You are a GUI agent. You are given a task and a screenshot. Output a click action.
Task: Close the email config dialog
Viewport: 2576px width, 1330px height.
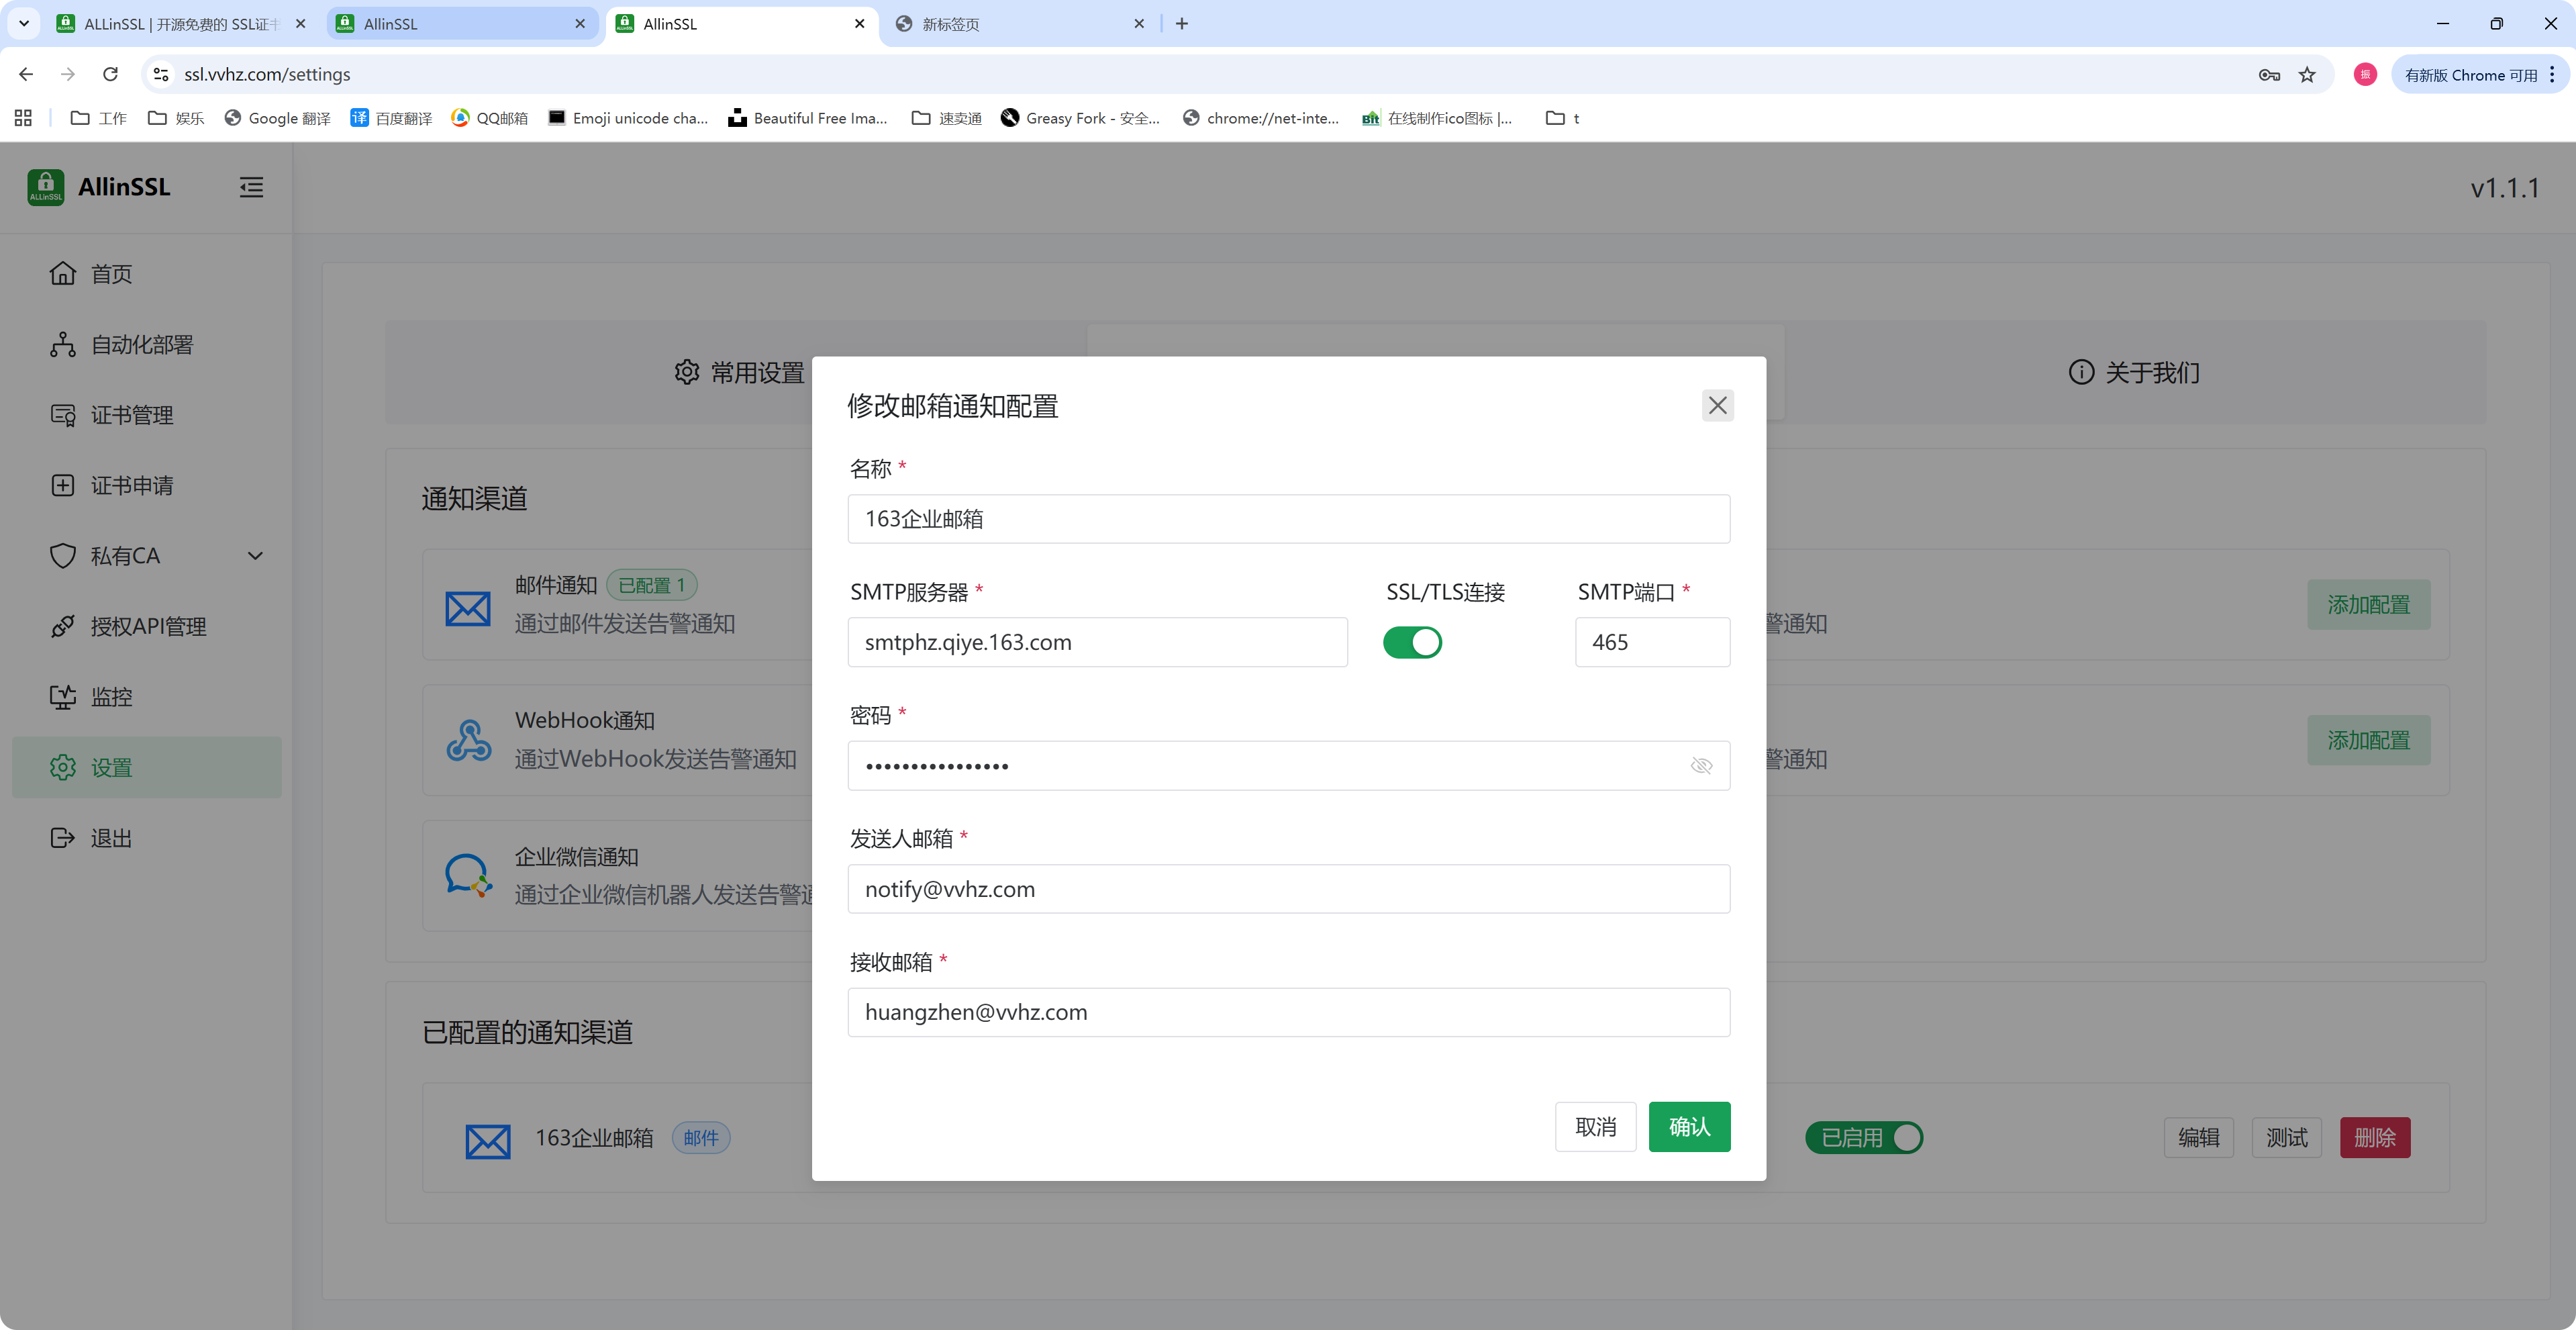tap(1717, 405)
